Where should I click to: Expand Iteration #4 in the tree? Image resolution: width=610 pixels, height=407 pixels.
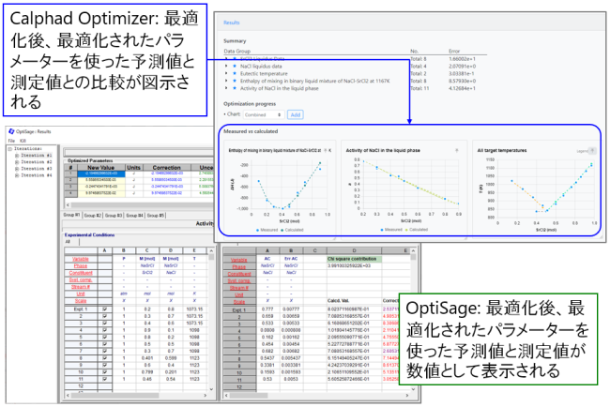[17, 175]
